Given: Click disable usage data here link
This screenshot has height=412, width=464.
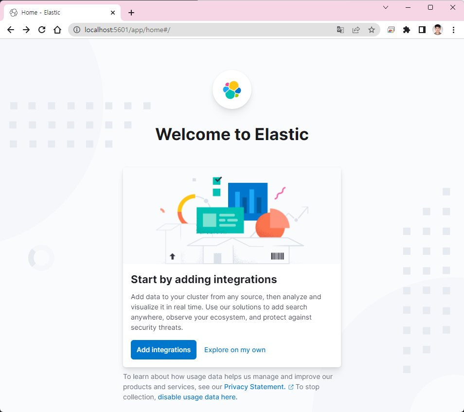Looking at the screenshot, I should pos(197,397).
